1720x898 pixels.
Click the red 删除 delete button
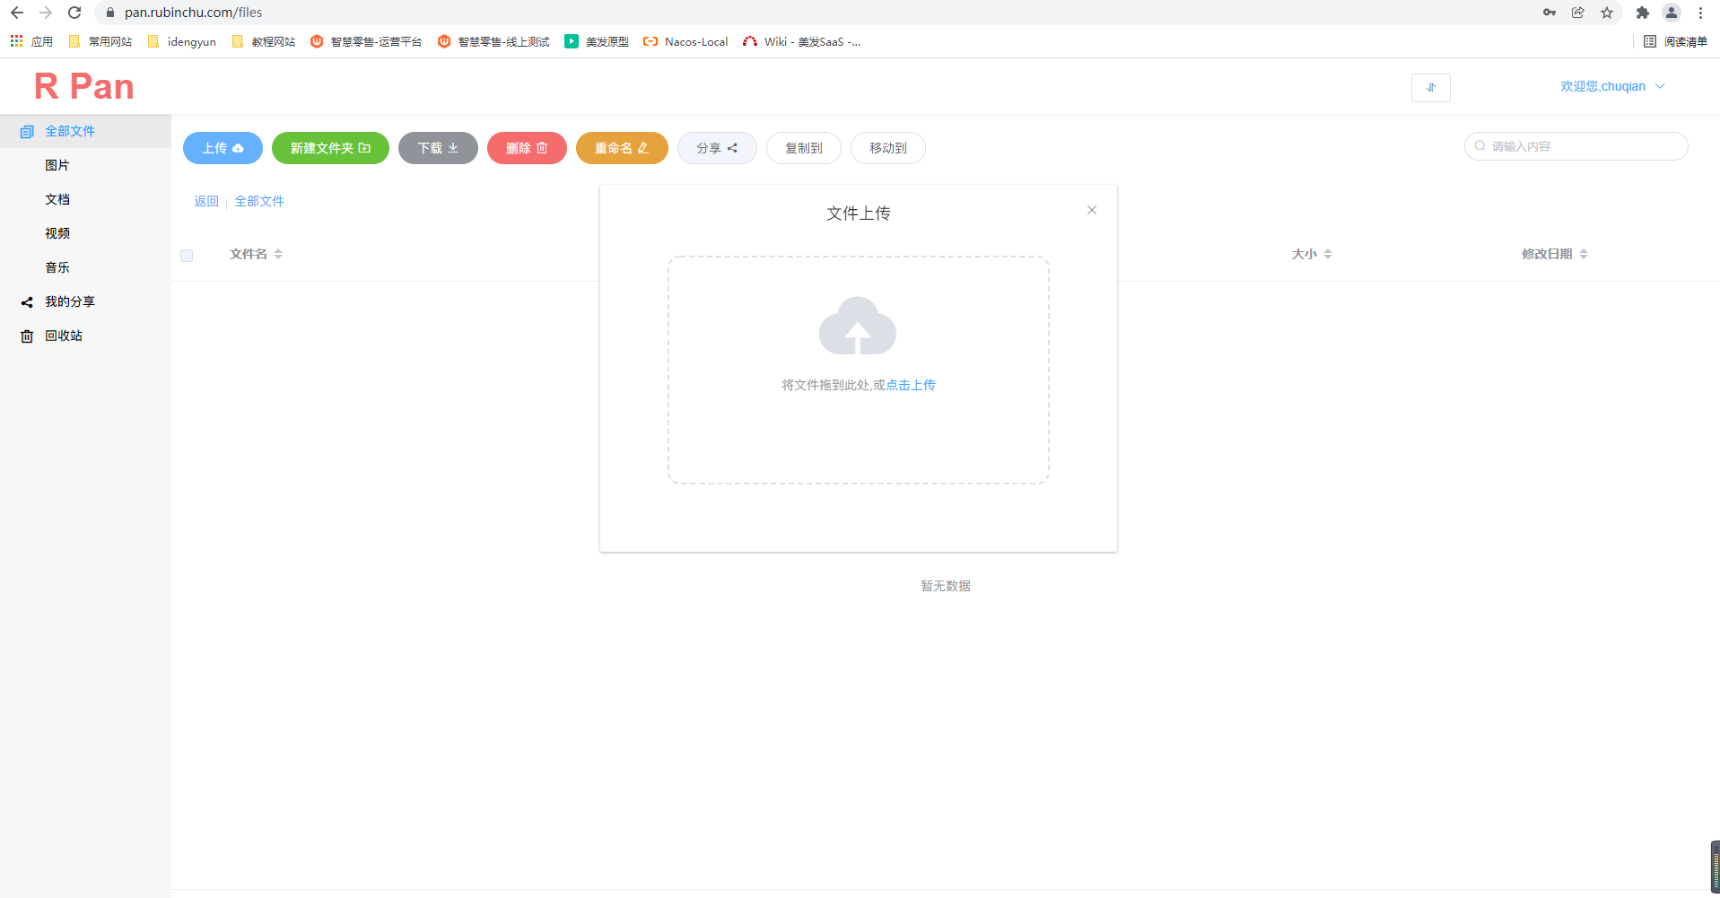pyautogui.click(x=527, y=148)
